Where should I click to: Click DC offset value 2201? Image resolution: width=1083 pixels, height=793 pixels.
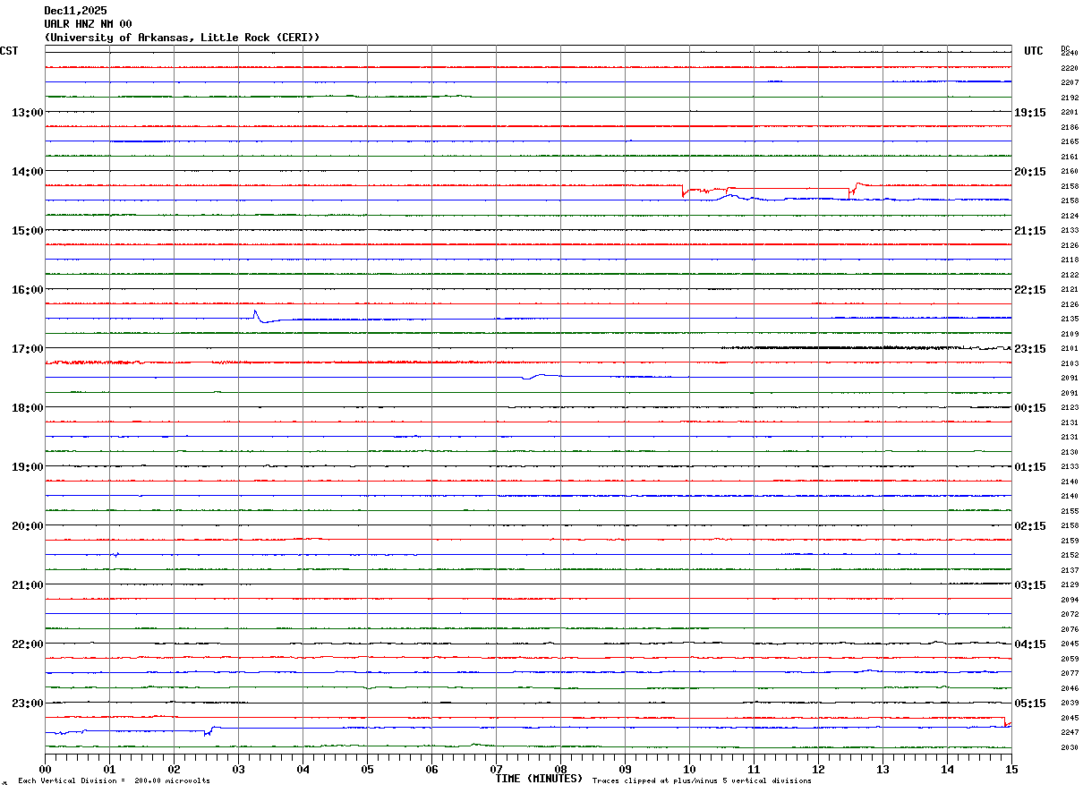point(1069,112)
